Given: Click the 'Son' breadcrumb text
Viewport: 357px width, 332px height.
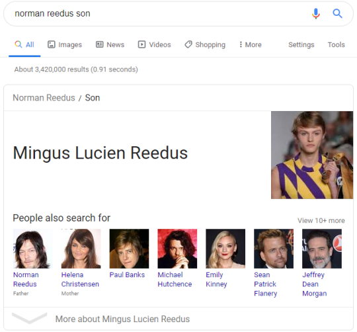Looking at the screenshot, I should tap(93, 98).
